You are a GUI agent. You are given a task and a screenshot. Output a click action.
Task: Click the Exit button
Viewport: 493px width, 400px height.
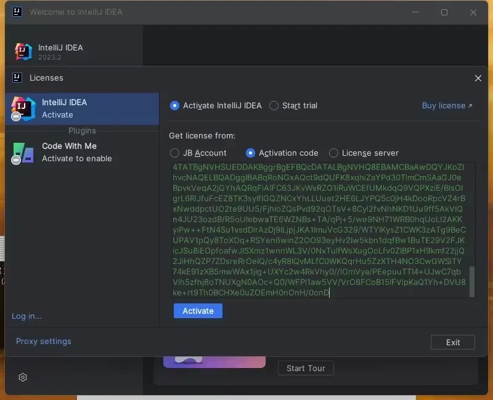point(453,342)
